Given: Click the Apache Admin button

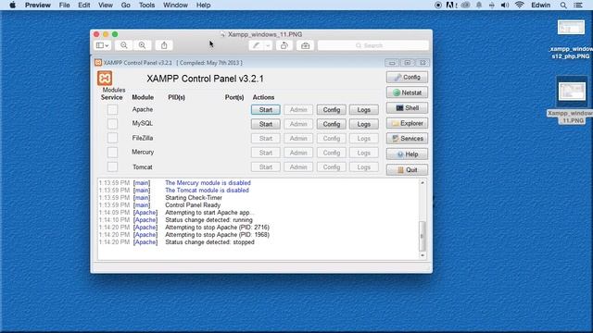Looking at the screenshot, I should click(x=298, y=110).
